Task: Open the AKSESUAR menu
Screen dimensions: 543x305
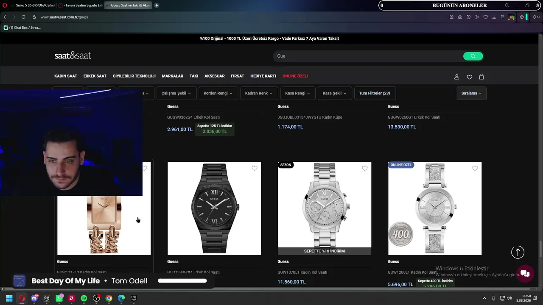Action: click(215, 76)
